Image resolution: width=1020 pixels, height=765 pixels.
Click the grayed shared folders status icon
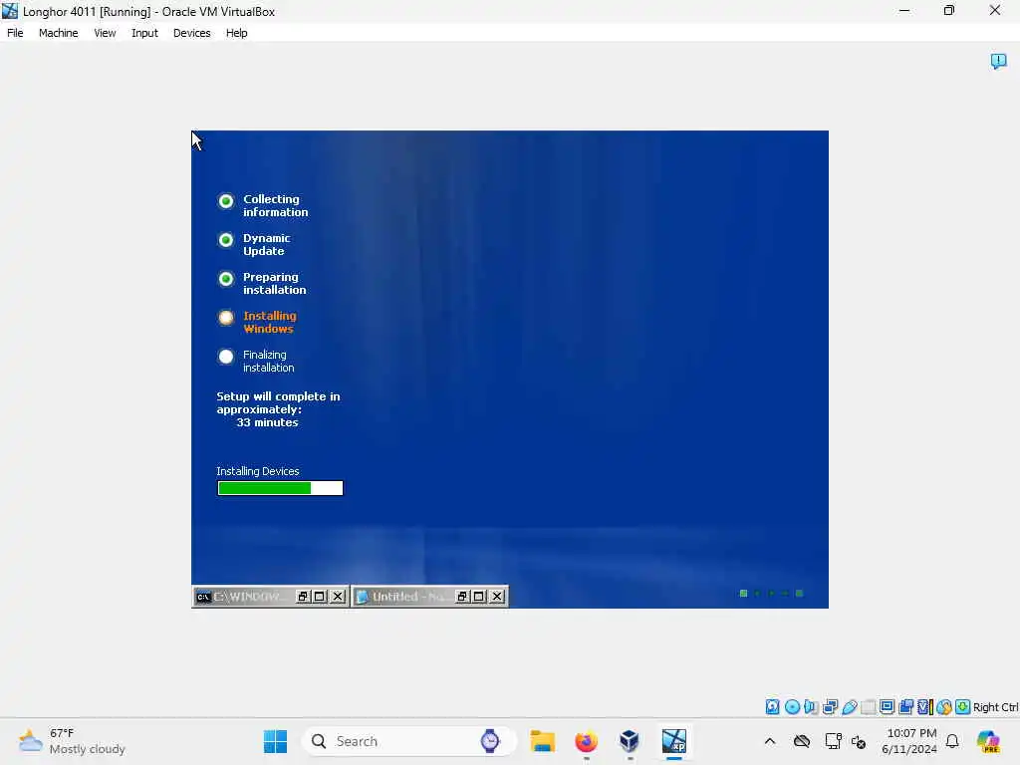tap(868, 706)
